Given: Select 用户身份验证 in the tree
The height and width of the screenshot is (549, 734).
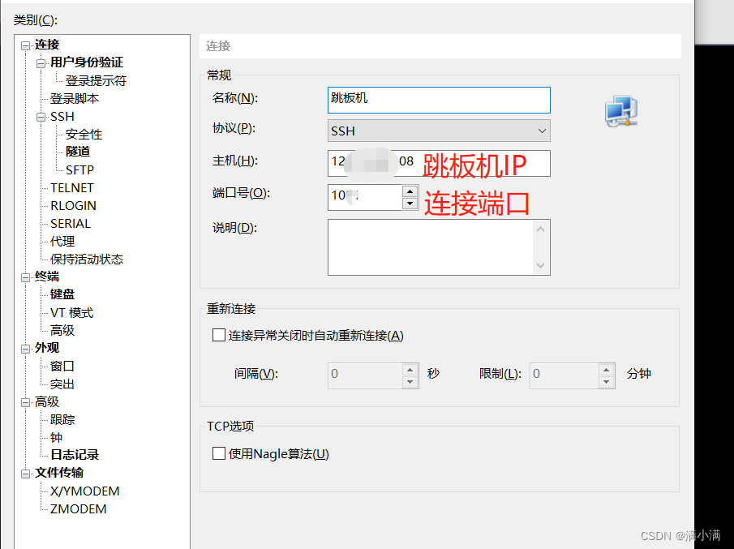Looking at the screenshot, I should (87, 62).
